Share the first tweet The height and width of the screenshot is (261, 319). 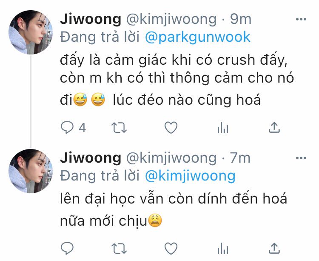(x=274, y=127)
